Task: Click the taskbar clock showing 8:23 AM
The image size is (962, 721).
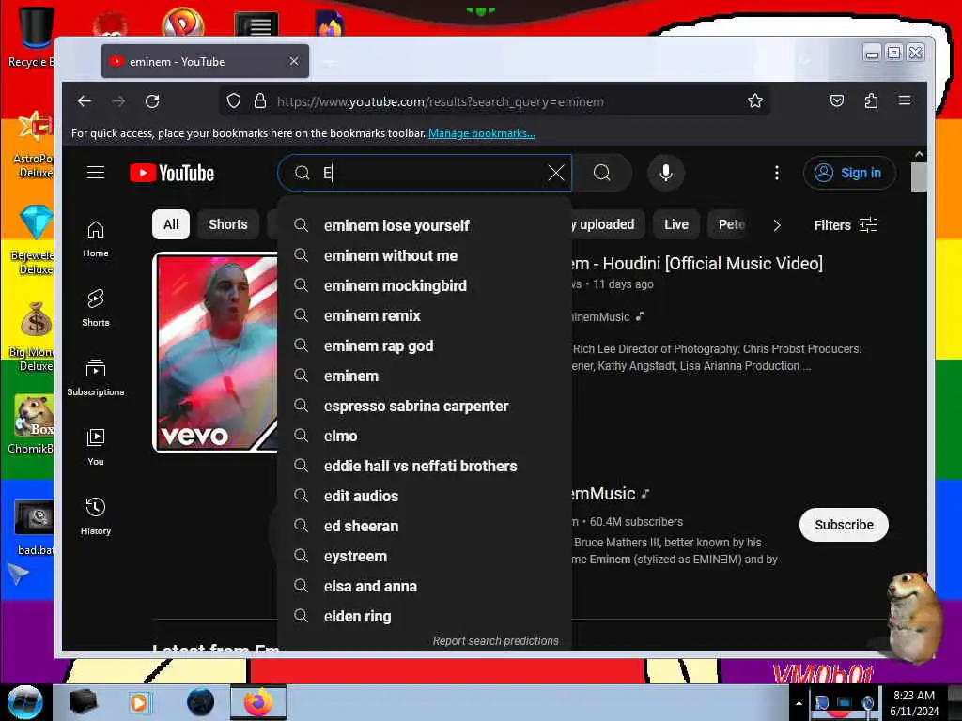Action: (x=914, y=702)
